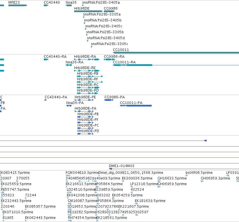Click the Hrb98DE-PB protein
This screenshot has width=239, height=222.
pyautogui.click(x=85, y=117)
